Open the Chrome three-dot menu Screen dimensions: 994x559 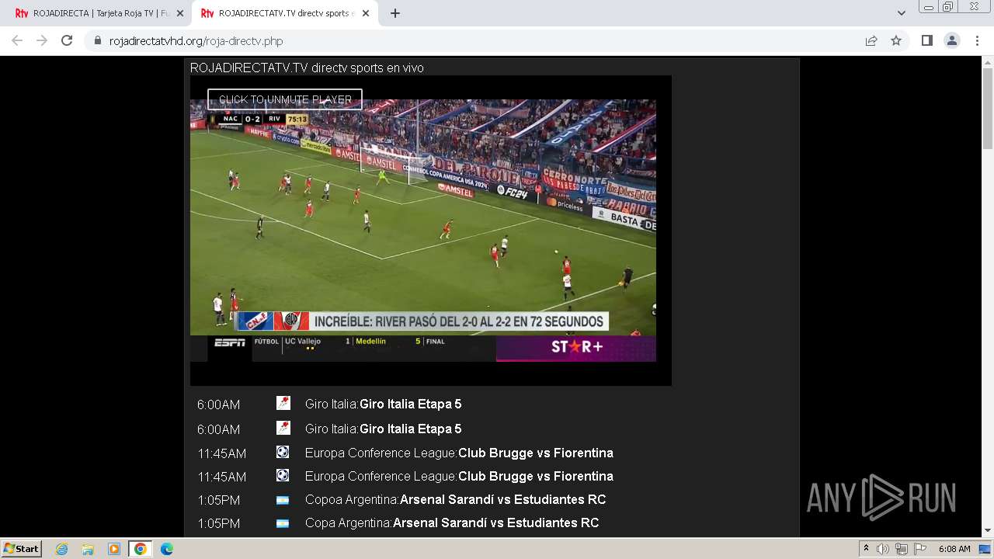coord(977,41)
